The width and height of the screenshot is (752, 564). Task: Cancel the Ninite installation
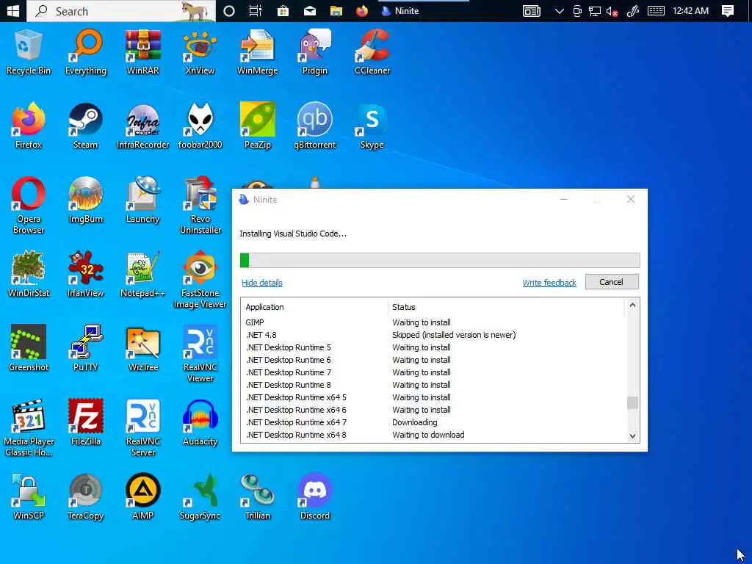pyautogui.click(x=612, y=282)
